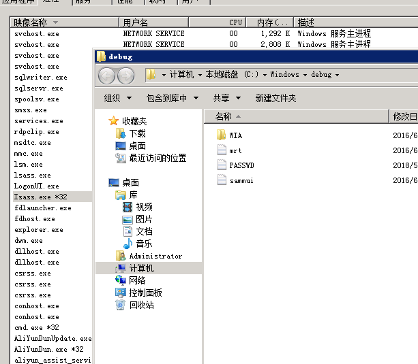Select AliYunDunUpdate.exe process row
Image resolution: width=418 pixels, height=364 pixels.
pos(53,338)
